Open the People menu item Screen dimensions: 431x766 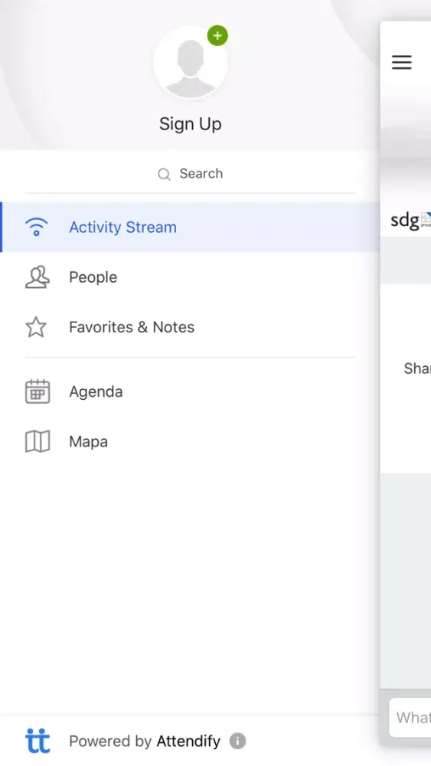click(191, 277)
